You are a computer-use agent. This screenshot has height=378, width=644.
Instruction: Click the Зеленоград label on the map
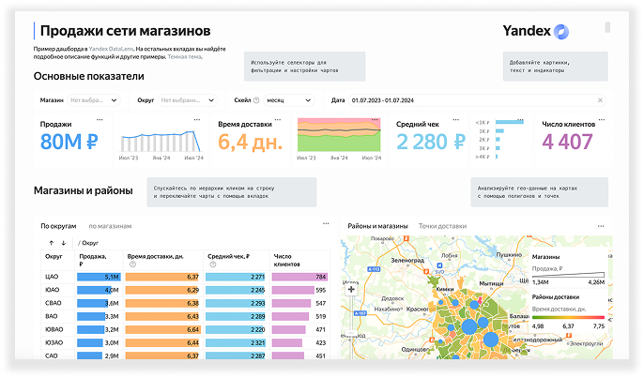tap(407, 260)
